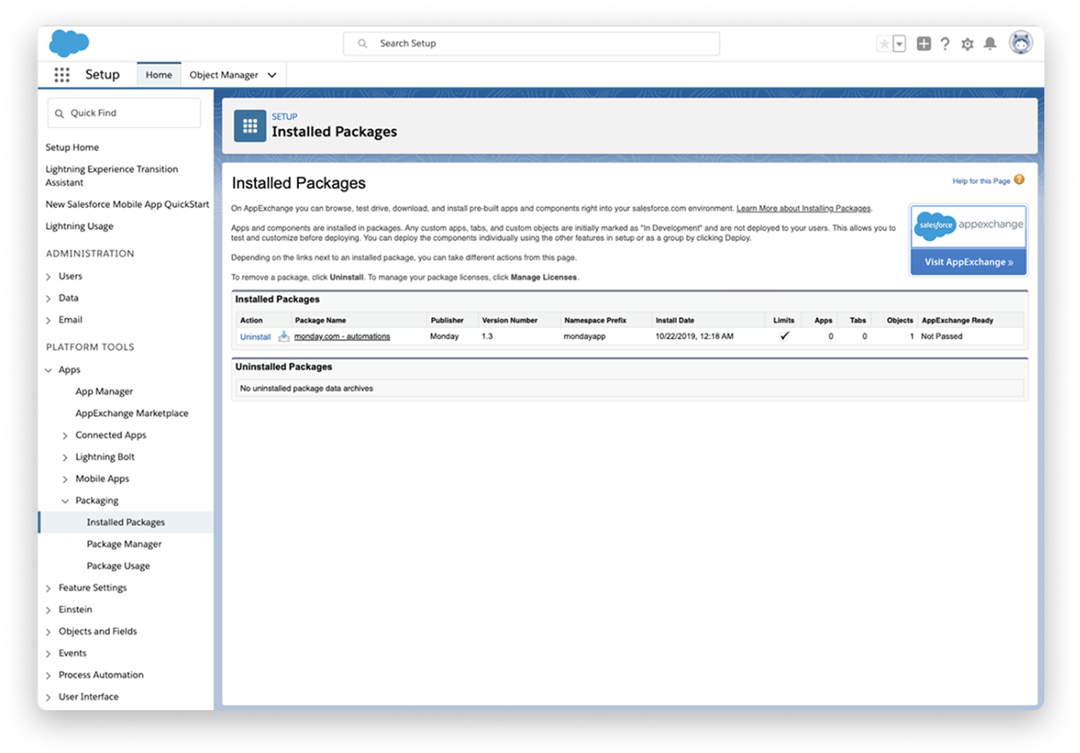1080x753 pixels.
Task: Click the Search Setup input field
Action: tap(531, 44)
